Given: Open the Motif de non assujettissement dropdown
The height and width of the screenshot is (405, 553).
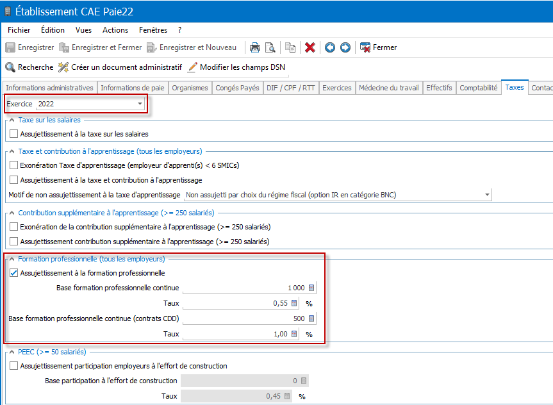Looking at the screenshot, I should [x=487, y=195].
